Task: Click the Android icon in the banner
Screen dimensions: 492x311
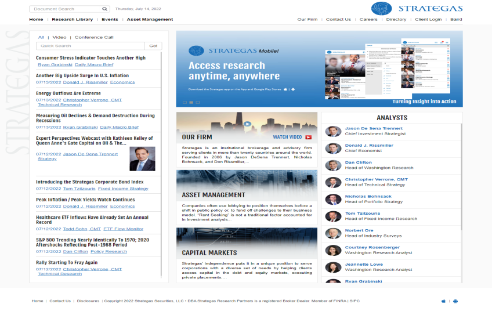Action: pos(293,89)
